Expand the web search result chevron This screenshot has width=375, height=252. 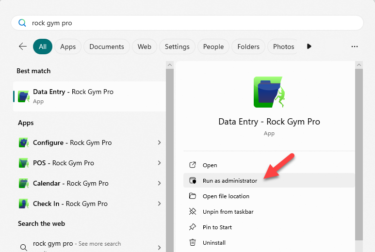[x=159, y=248]
